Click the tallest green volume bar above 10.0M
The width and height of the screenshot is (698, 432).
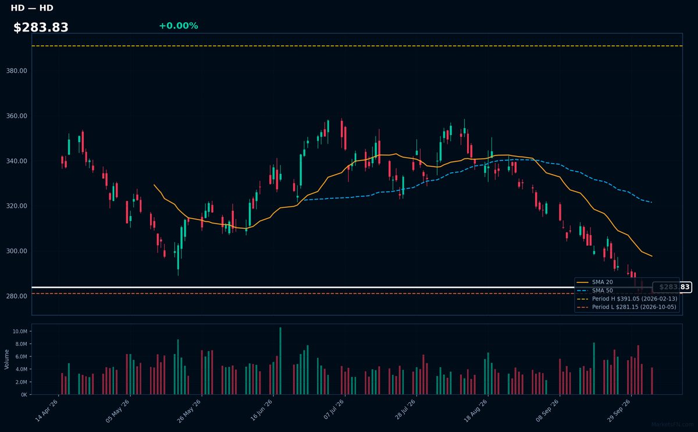pyautogui.click(x=280, y=361)
